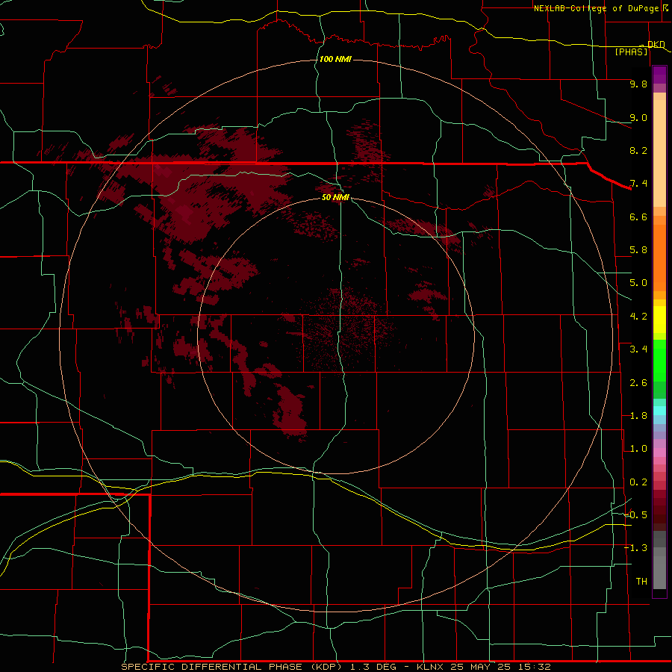This screenshot has width=672, height=672.
Task: Click the yellow segment of the color bar
Action: (x=659, y=320)
